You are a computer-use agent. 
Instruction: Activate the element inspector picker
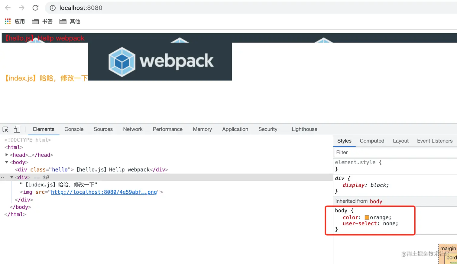(x=5, y=129)
